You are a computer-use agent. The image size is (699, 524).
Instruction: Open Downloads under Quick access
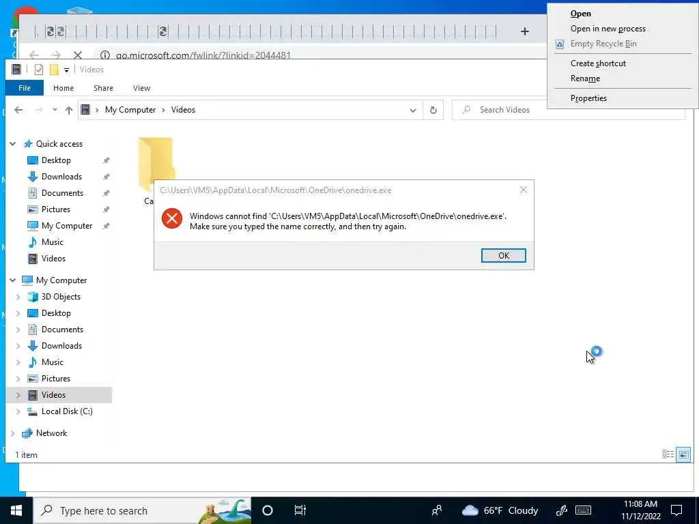(x=61, y=177)
